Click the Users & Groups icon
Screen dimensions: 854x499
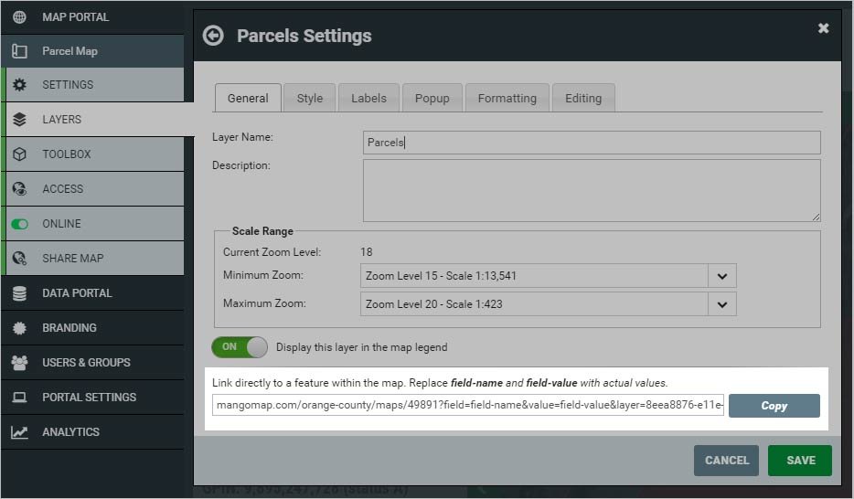tap(19, 363)
